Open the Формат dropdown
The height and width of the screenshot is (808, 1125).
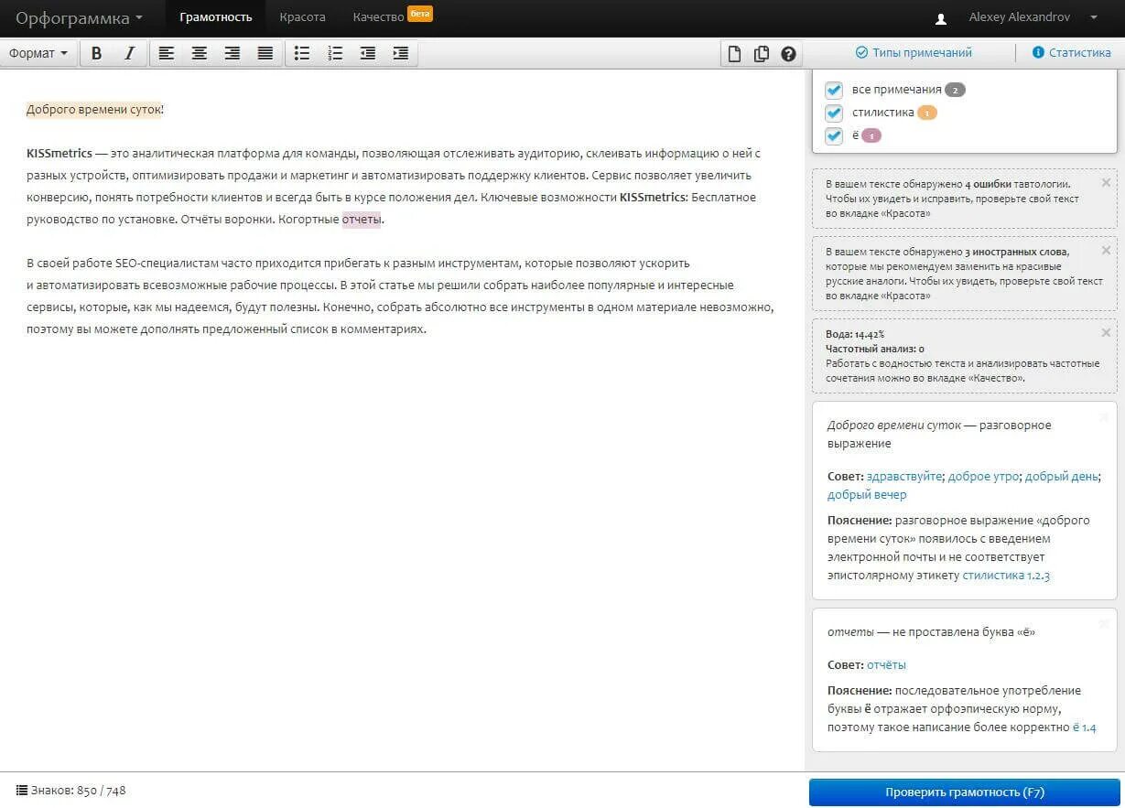38,53
